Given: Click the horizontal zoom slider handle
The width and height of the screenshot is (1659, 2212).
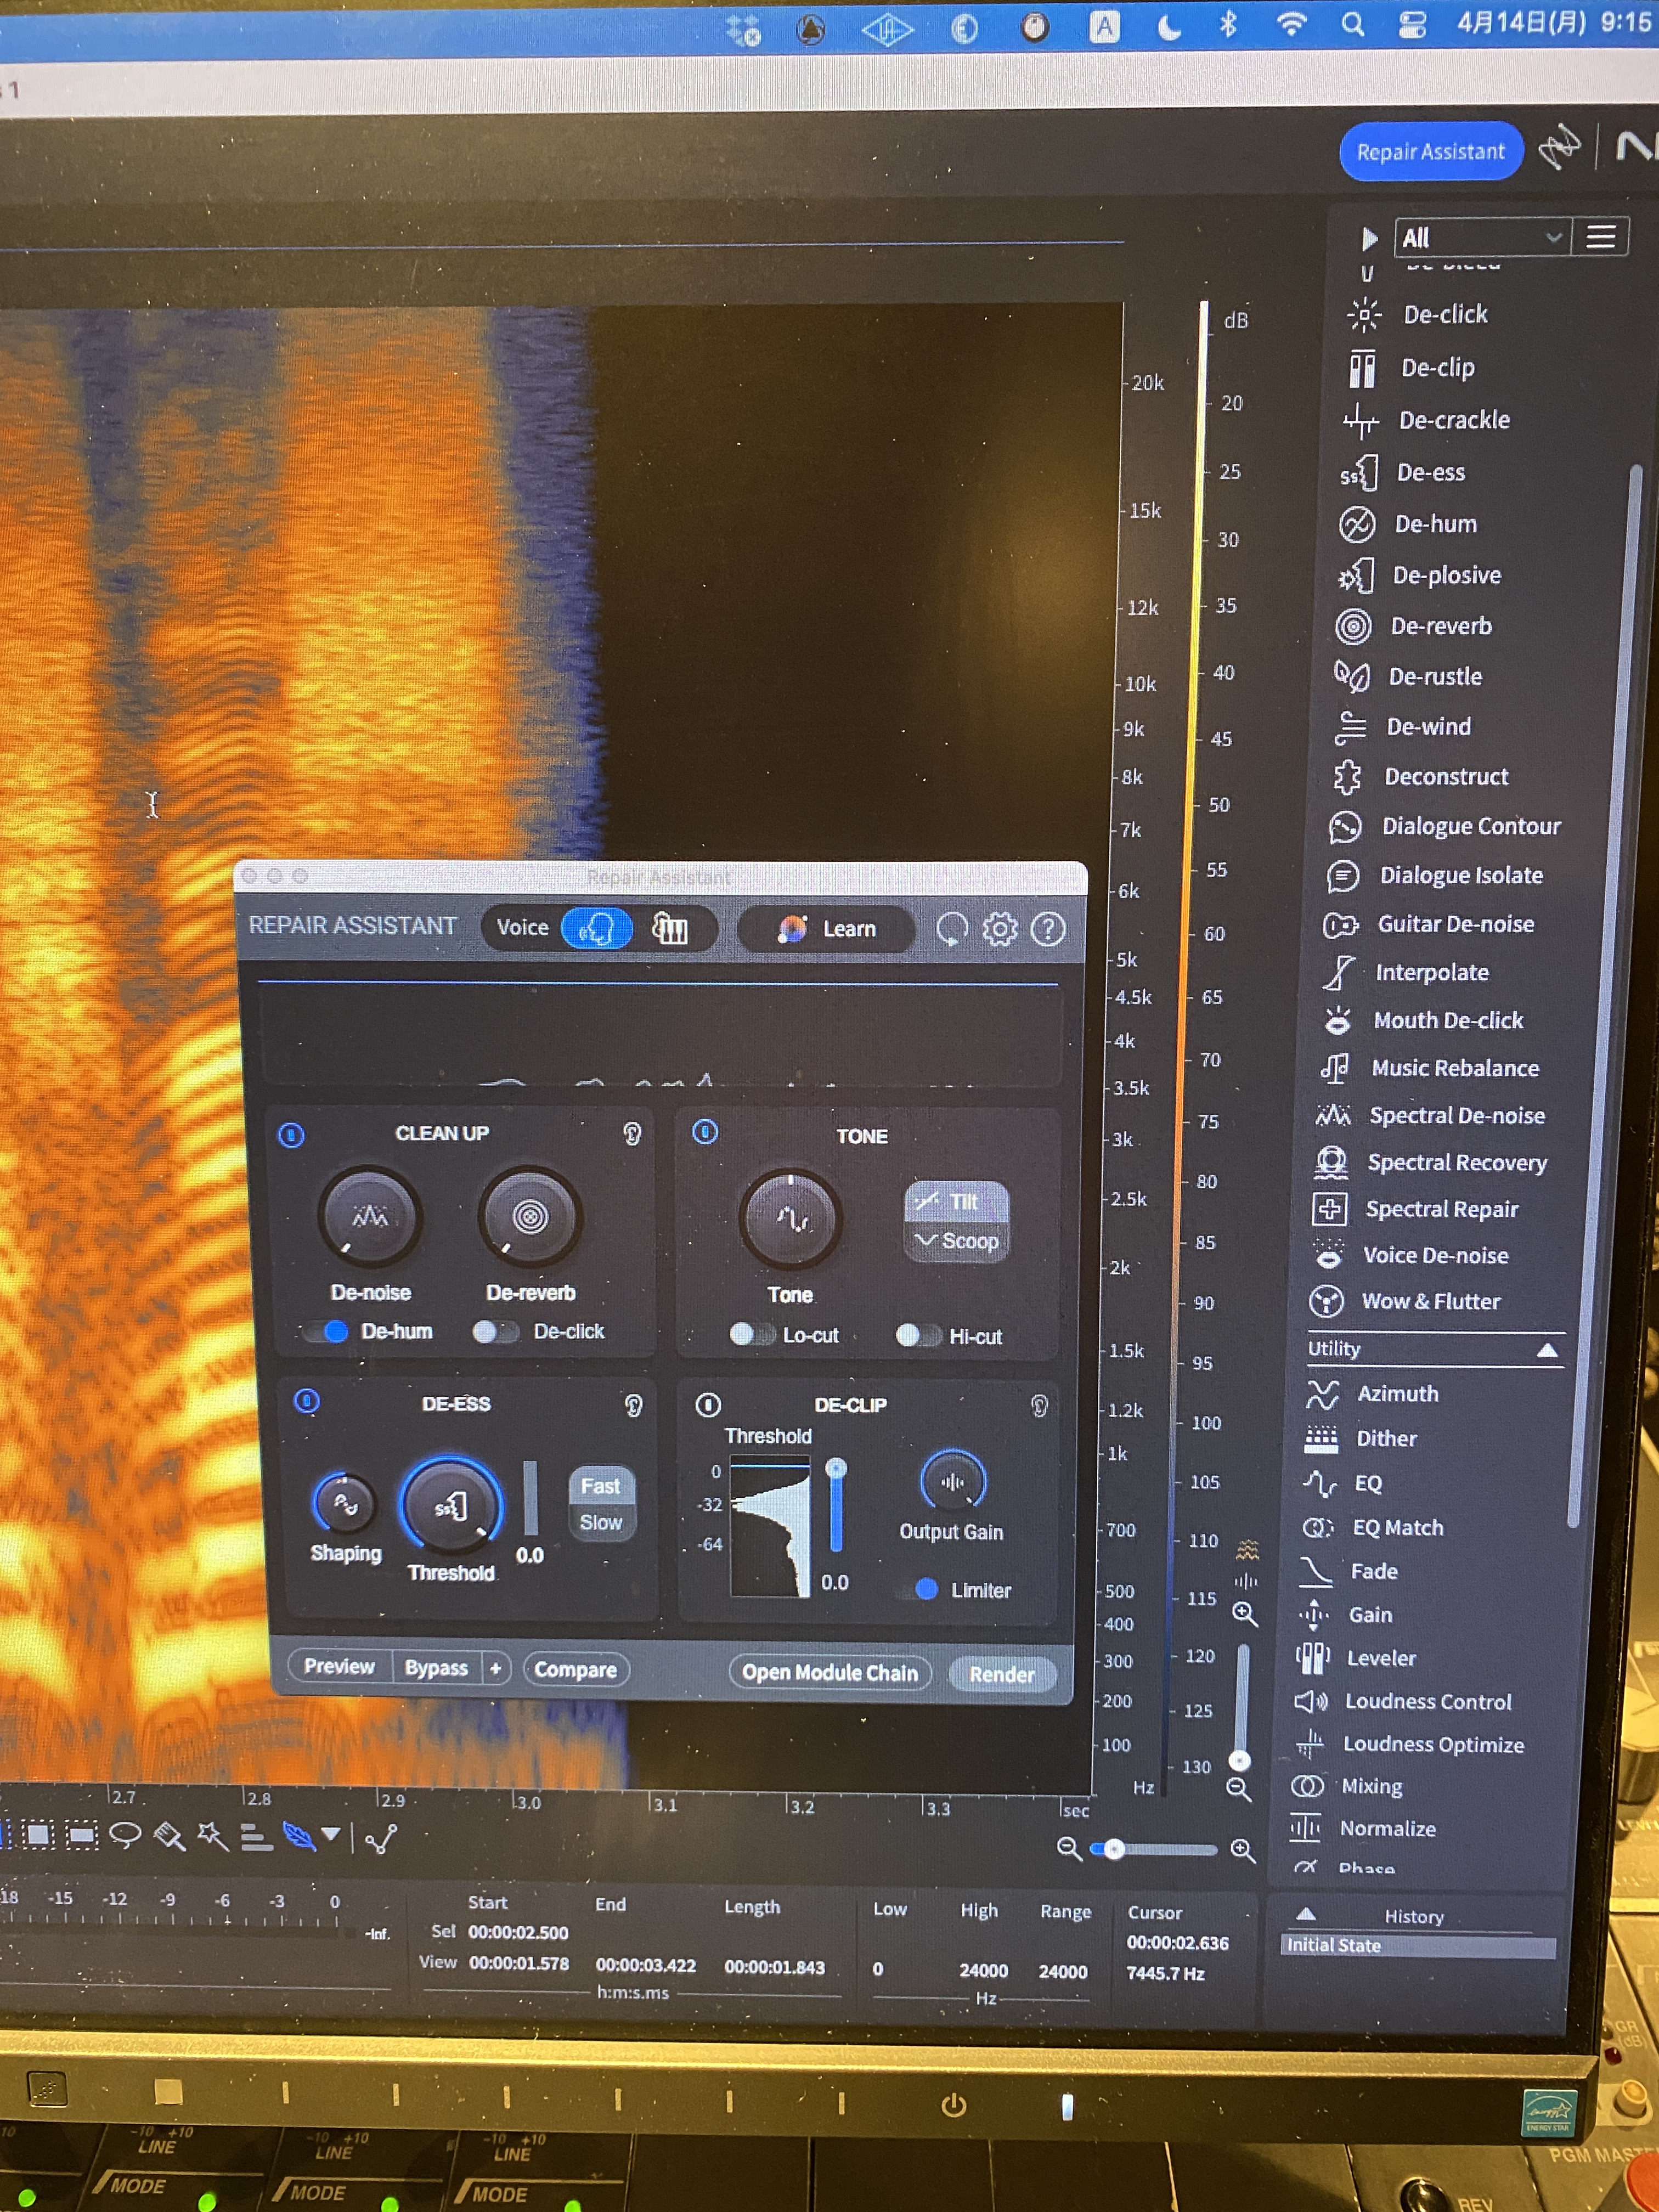Looking at the screenshot, I should [1114, 1849].
